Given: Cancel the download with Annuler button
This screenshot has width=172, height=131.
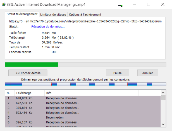Looking at the screenshot, I should pyautogui.click(x=147, y=73).
